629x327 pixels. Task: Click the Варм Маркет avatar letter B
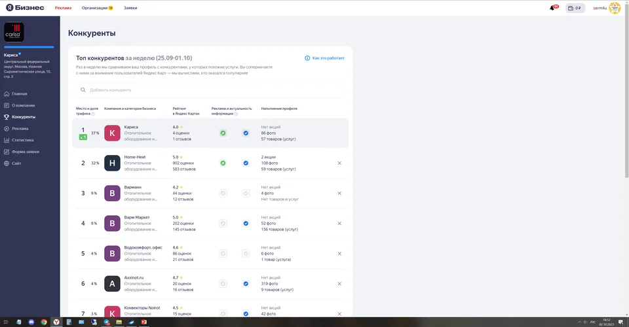click(112, 223)
